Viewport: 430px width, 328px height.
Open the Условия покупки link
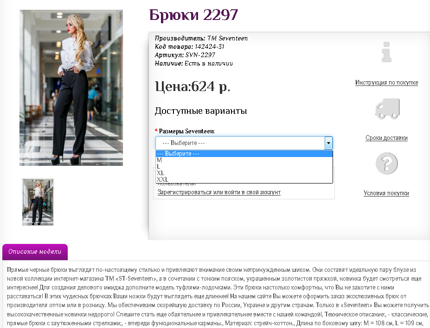click(386, 193)
